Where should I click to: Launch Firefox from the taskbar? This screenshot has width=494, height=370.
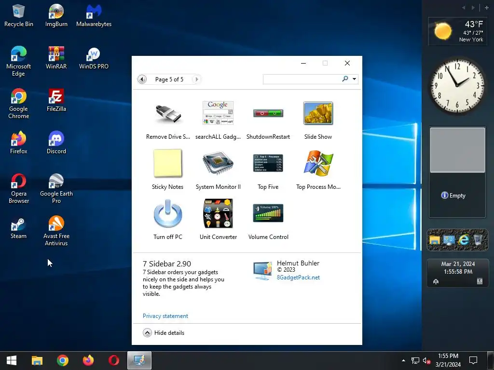tap(88, 360)
